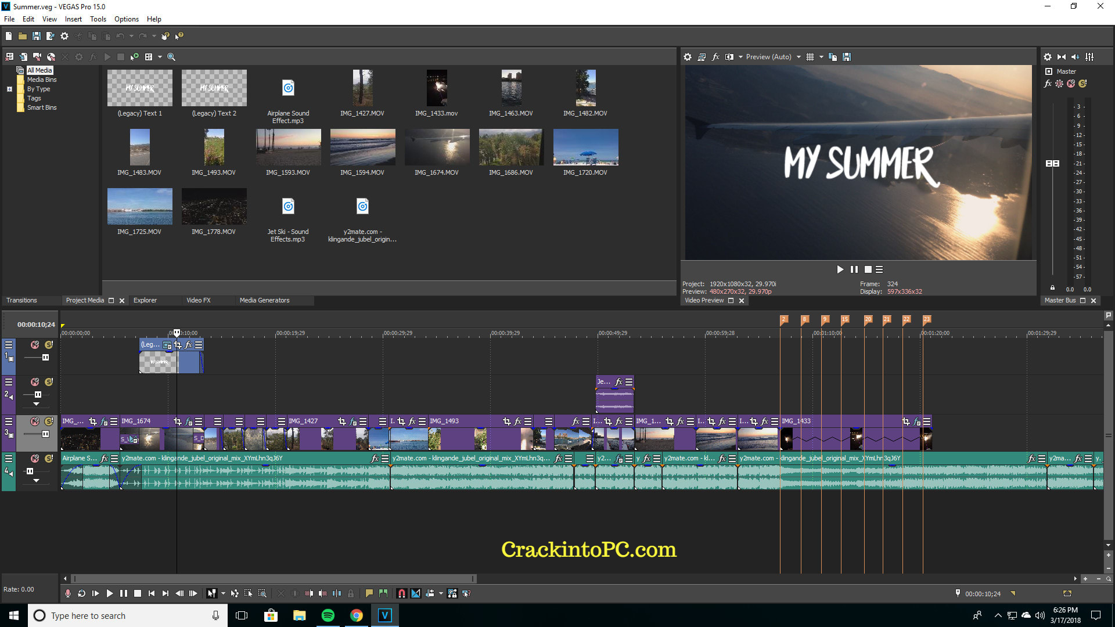Open the Preview quality dropdown

click(800, 57)
